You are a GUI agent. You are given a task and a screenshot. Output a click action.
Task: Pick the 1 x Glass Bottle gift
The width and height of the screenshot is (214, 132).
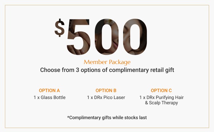coord(49,97)
